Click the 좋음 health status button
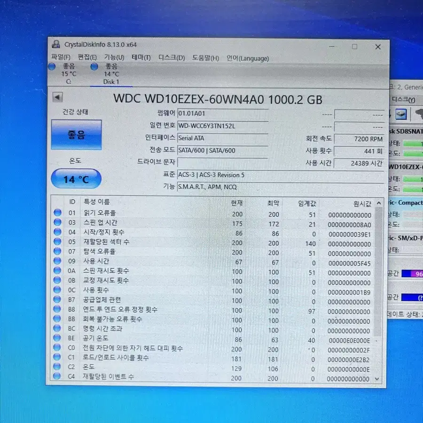Image resolution: width=423 pixels, height=423 pixels. tap(76, 134)
